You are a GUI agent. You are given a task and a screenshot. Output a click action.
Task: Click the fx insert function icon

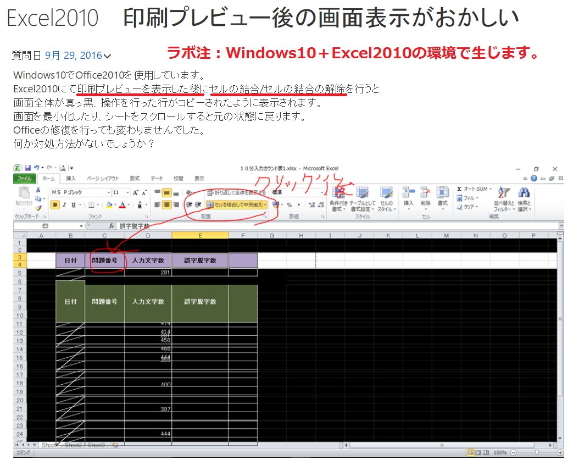tap(111, 225)
